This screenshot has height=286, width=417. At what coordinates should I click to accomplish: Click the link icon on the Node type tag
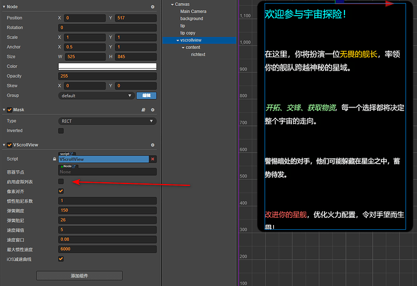coord(74,167)
